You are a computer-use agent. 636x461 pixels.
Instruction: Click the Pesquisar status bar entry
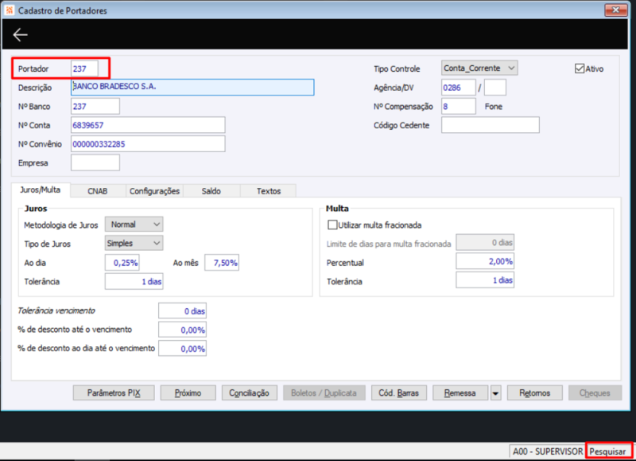[607, 451]
